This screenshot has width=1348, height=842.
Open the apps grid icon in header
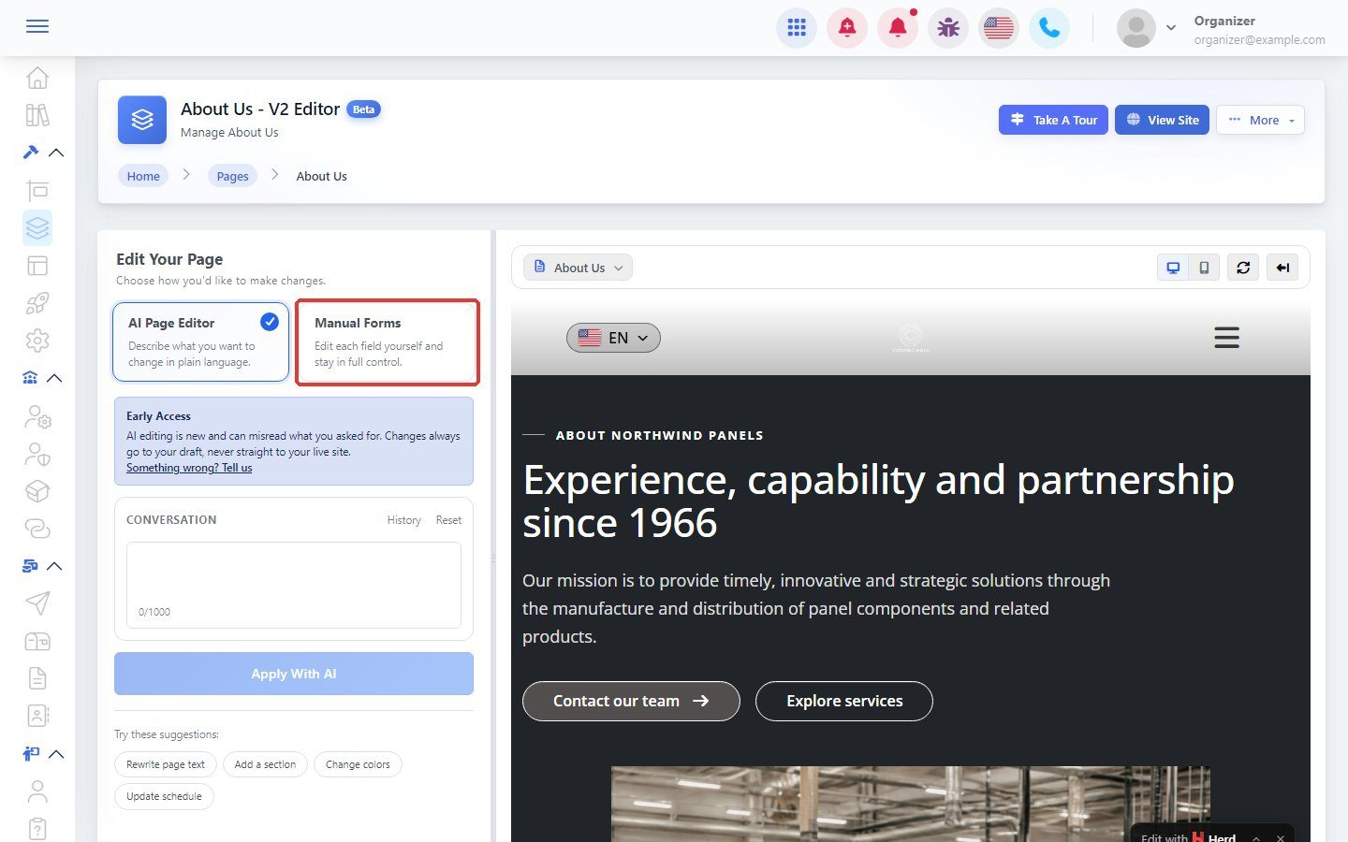[x=797, y=28]
